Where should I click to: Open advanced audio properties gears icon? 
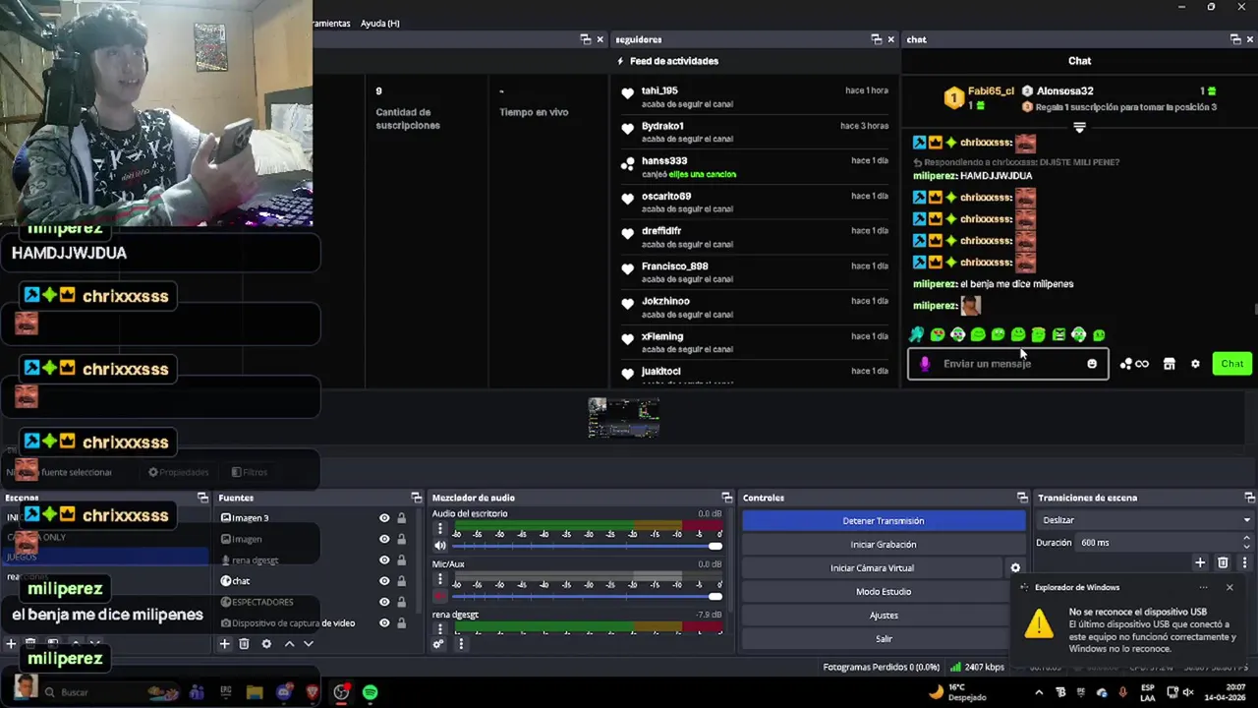[x=438, y=644]
